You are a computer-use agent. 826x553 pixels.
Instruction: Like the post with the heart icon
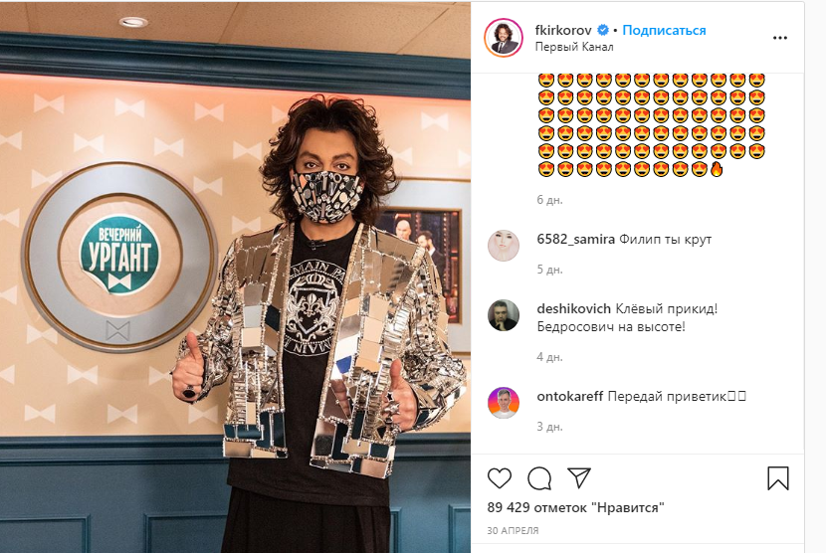point(499,478)
